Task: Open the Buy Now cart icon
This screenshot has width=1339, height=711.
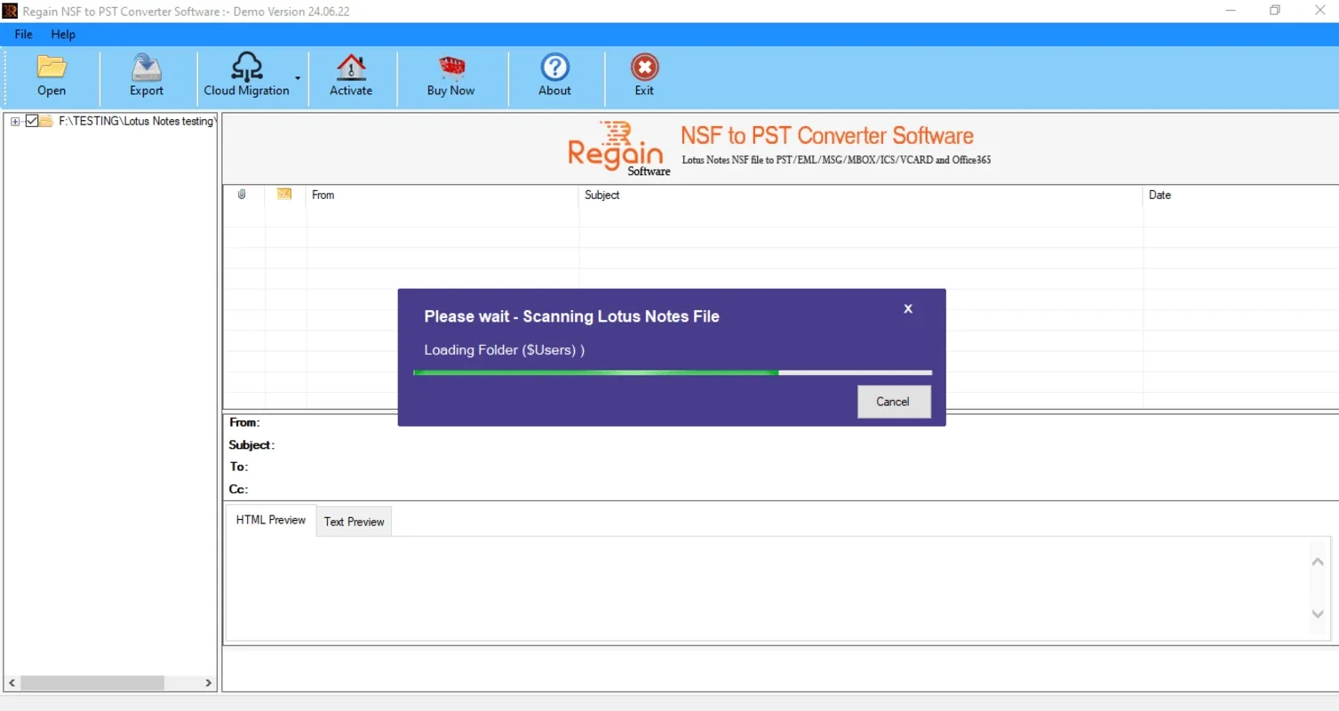Action: [450, 76]
